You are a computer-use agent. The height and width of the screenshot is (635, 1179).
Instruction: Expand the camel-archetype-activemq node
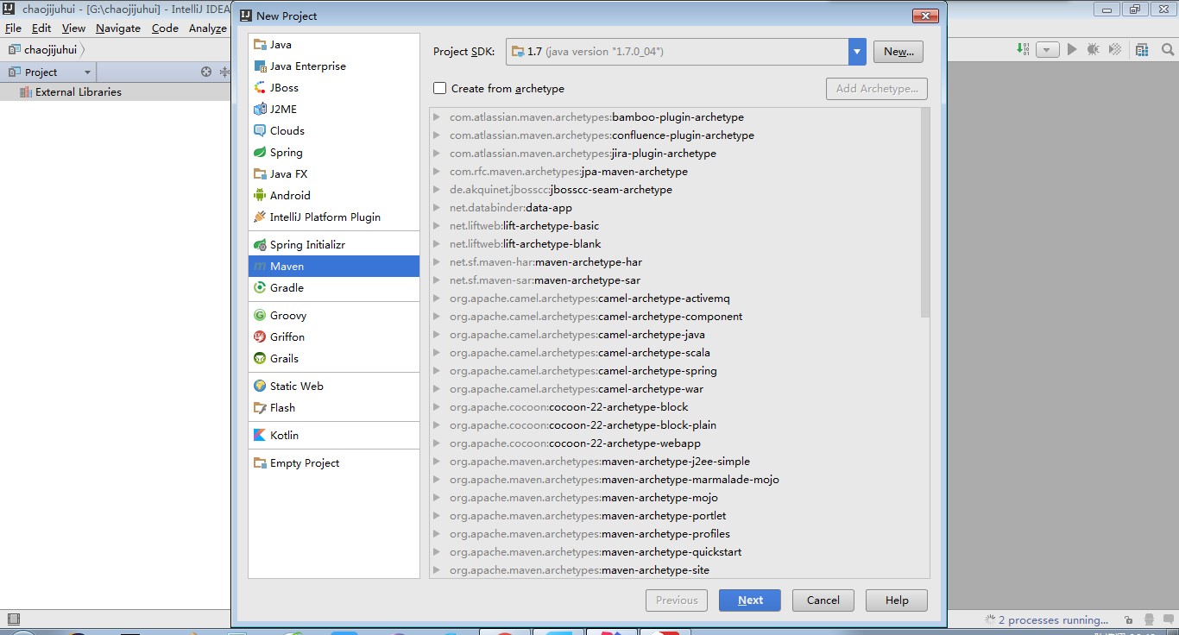pos(438,299)
